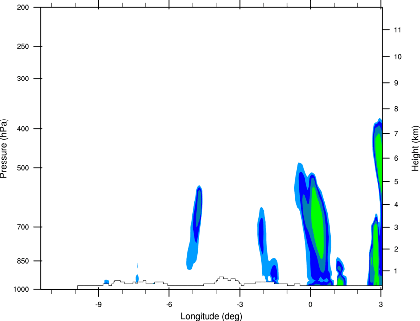Click the 250 pressure tick label

click(23, 46)
